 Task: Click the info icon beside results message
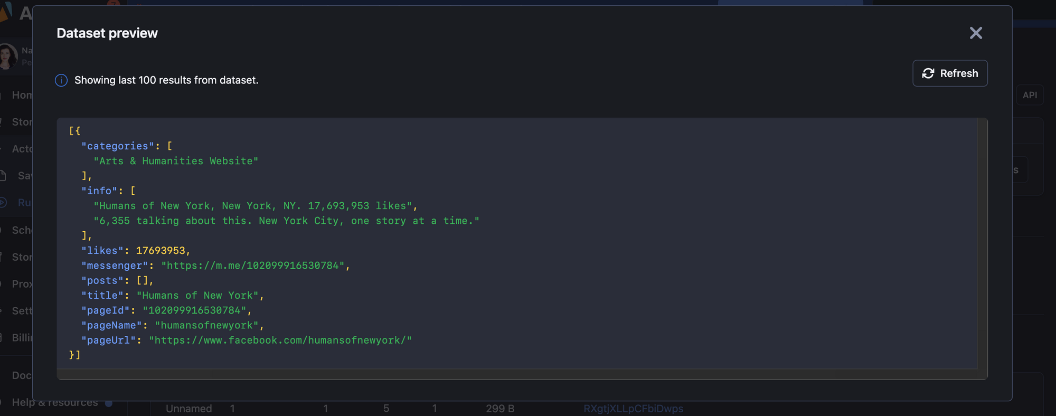click(61, 80)
